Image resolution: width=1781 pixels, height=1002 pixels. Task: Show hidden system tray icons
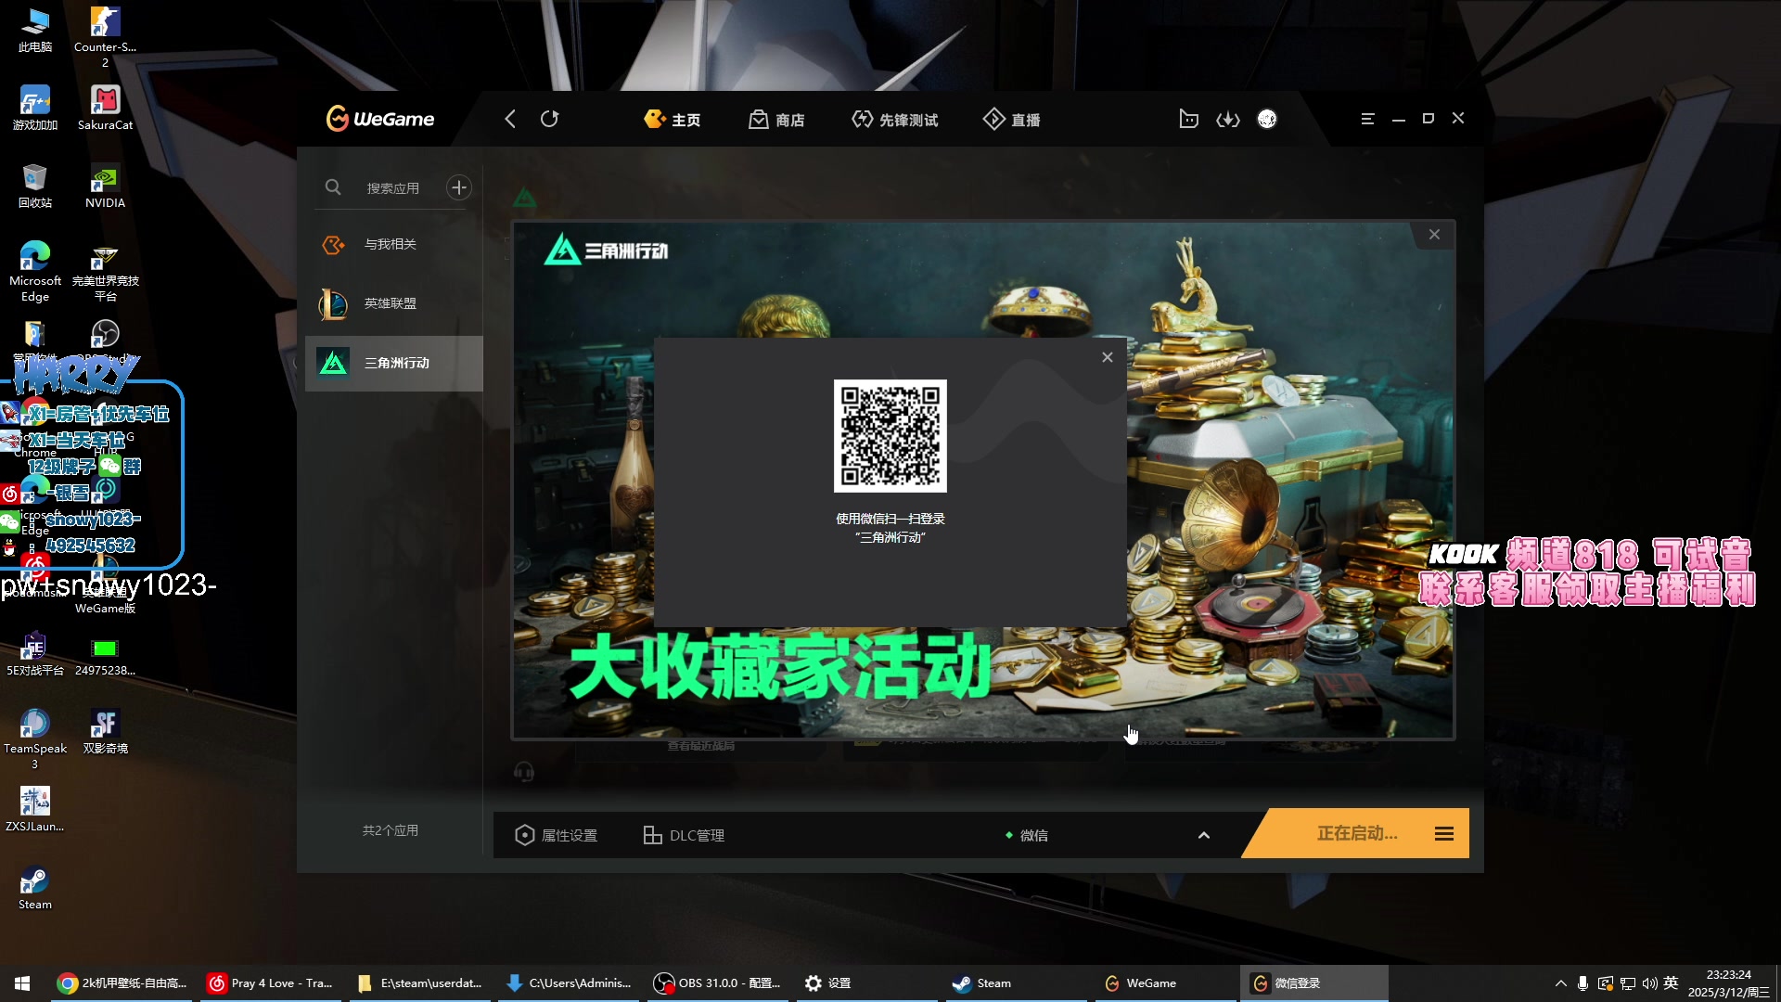pos(1560,983)
